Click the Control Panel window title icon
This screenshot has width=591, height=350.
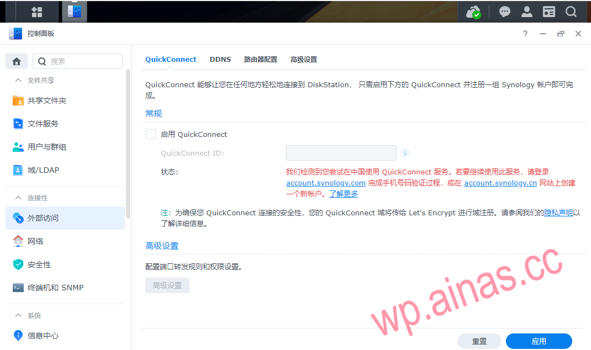[15, 34]
